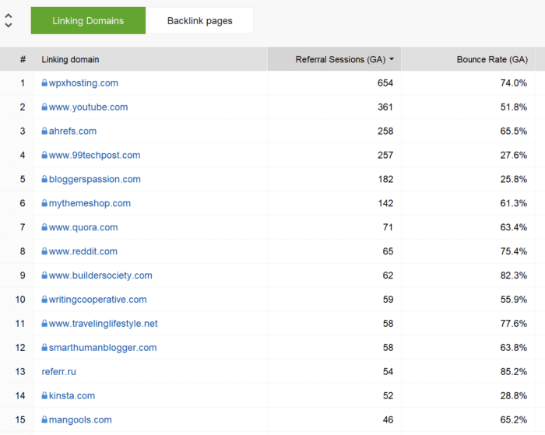
Task: Open wpxhosting.com link
Action: (x=83, y=83)
